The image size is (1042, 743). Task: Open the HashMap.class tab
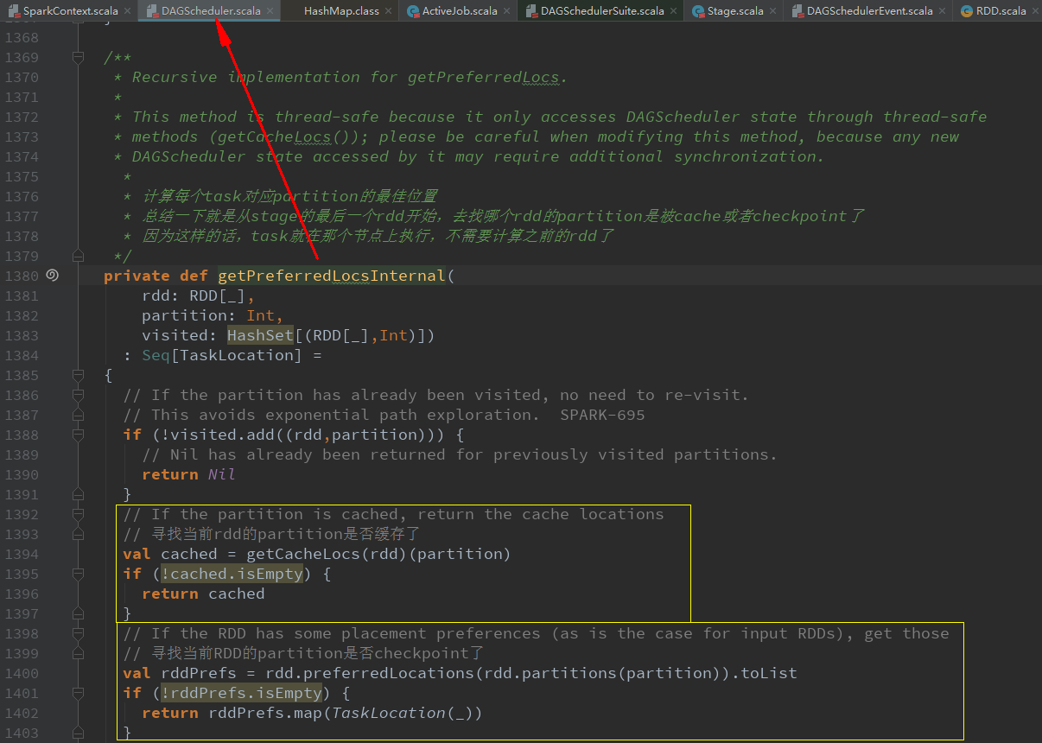[341, 11]
